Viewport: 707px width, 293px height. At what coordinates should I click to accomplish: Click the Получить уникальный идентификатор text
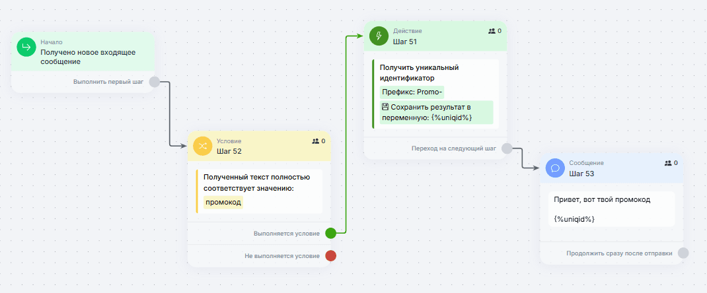tap(419, 73)
